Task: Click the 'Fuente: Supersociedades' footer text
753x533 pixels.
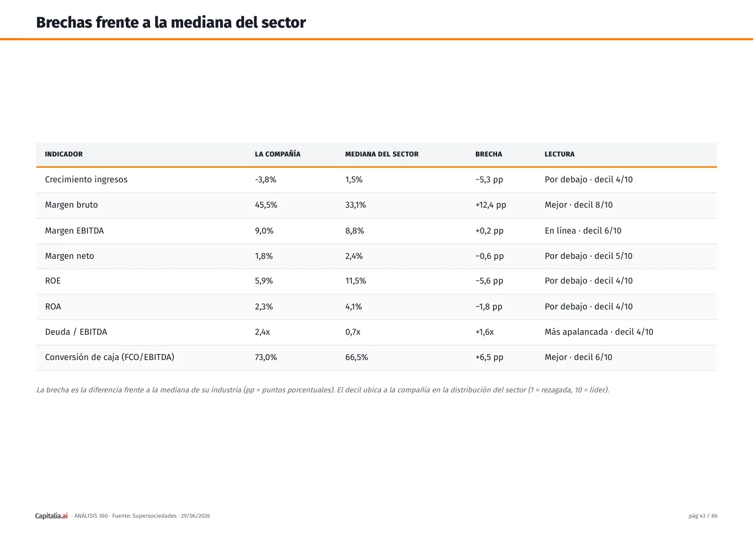Action: coord(144,516)
